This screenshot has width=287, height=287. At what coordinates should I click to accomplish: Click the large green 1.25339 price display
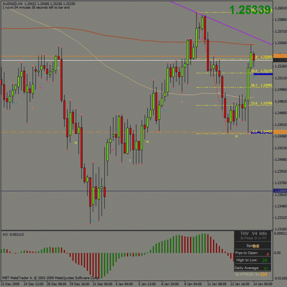click(250, 10)
